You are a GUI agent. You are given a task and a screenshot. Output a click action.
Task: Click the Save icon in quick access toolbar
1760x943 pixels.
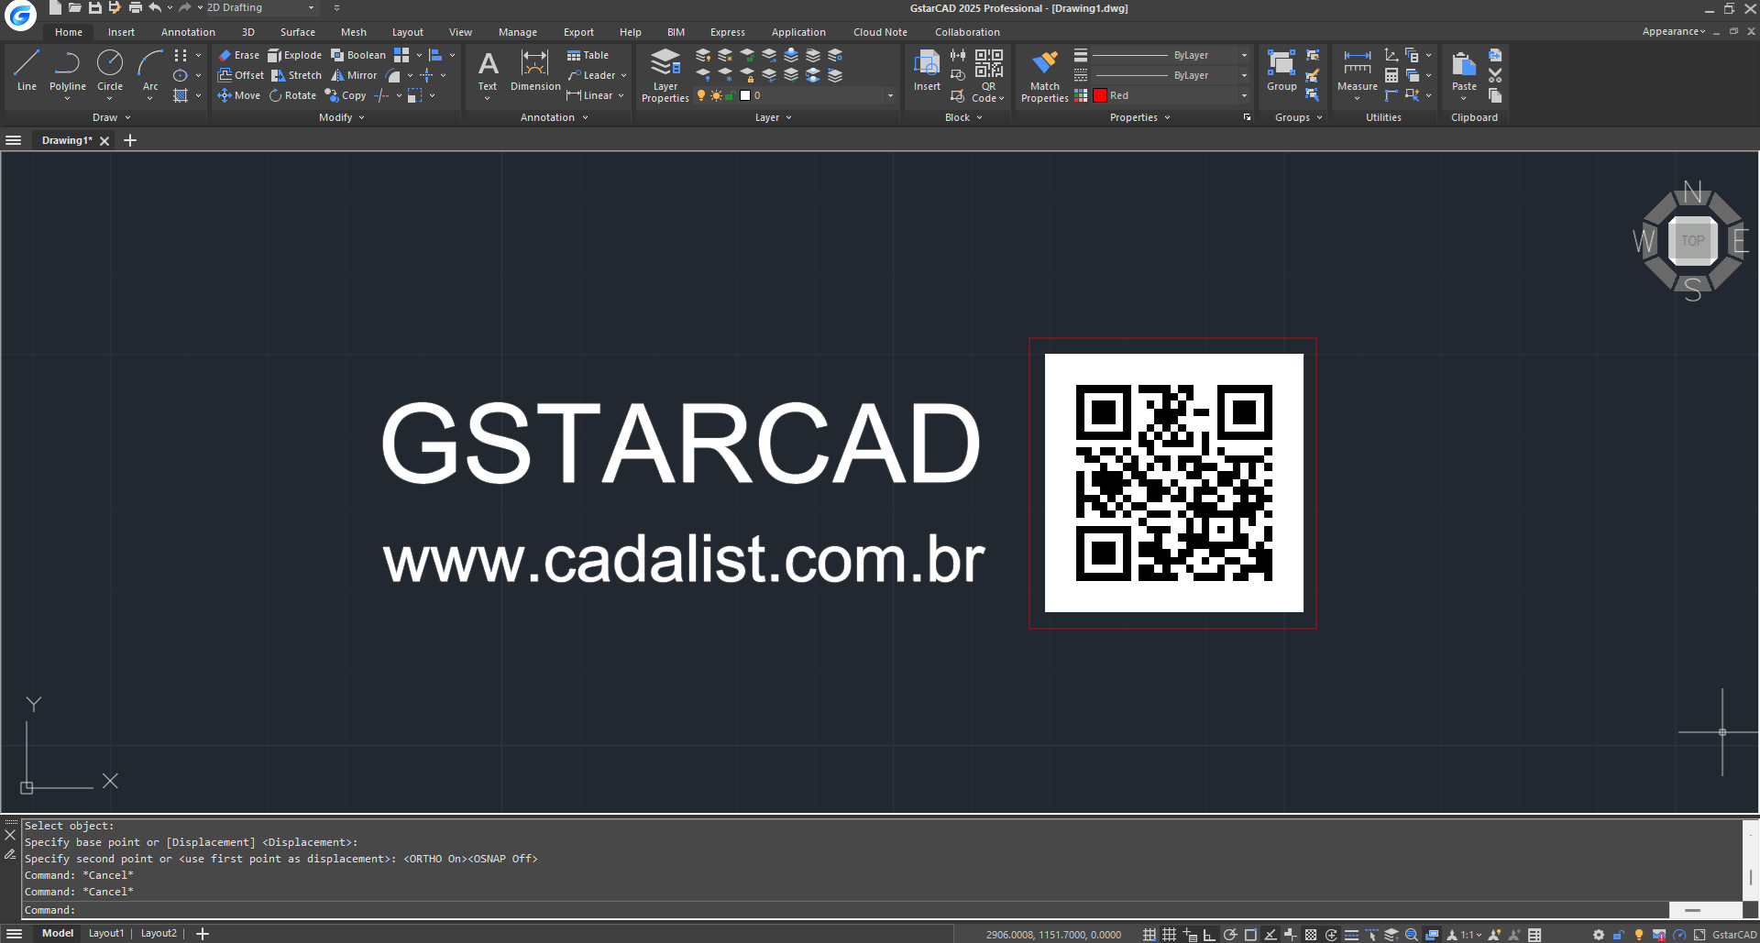point(94,7)
